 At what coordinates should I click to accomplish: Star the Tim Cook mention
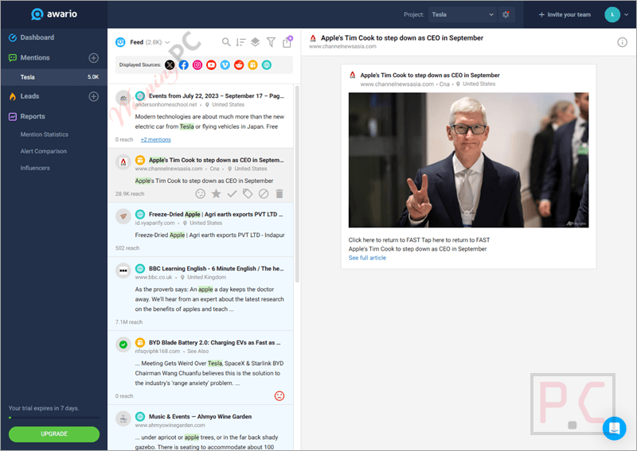216,194
